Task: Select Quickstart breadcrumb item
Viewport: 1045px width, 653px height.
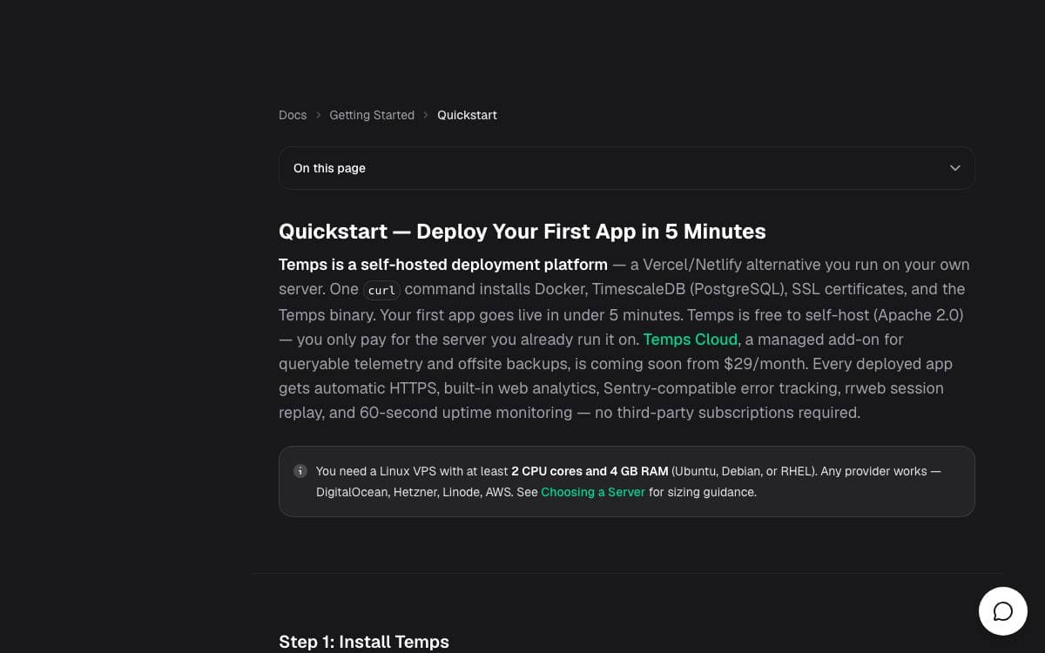Action: [x=467, y=115]
